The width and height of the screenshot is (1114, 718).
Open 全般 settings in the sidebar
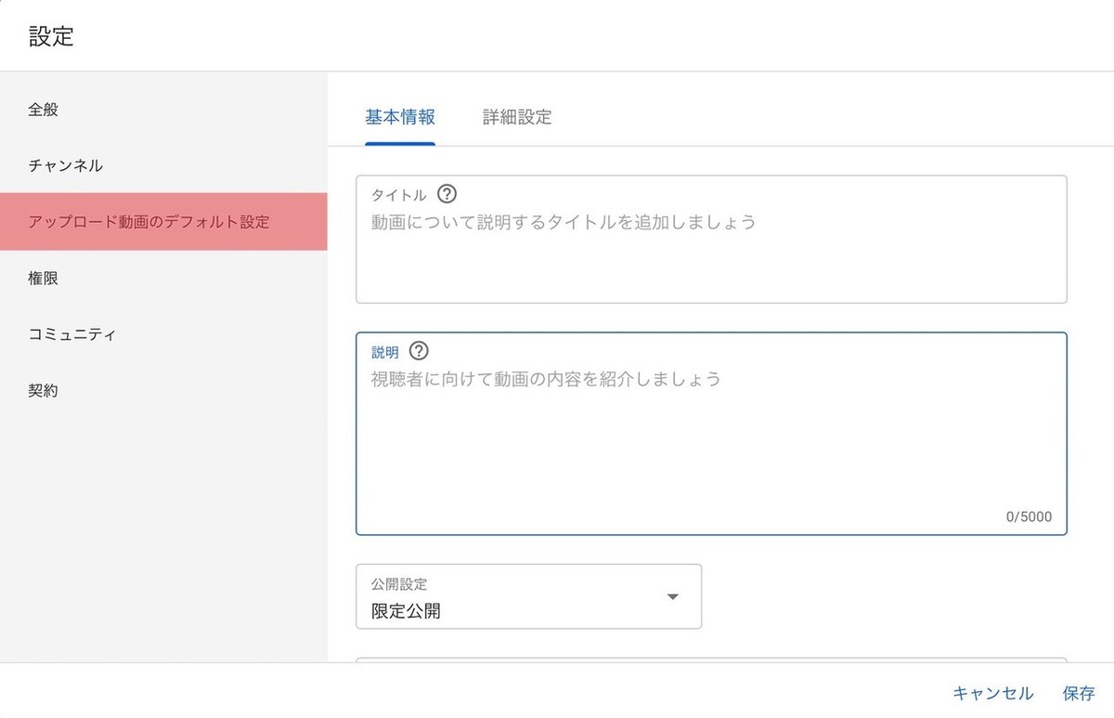click(42, 109)
